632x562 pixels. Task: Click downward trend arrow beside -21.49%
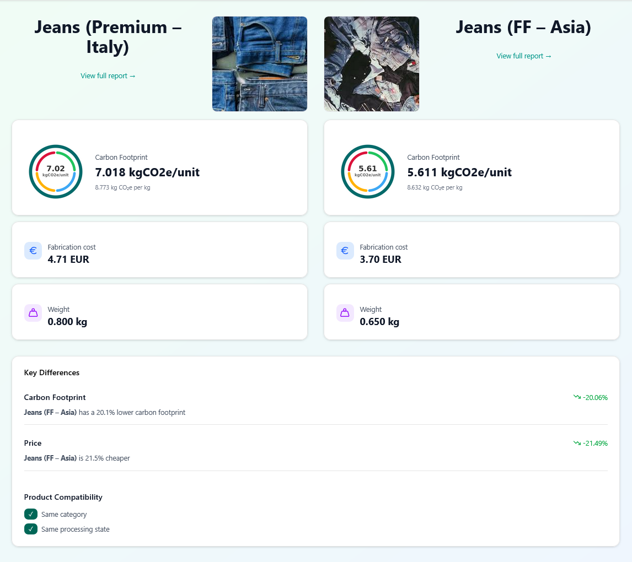coord(577,442)
